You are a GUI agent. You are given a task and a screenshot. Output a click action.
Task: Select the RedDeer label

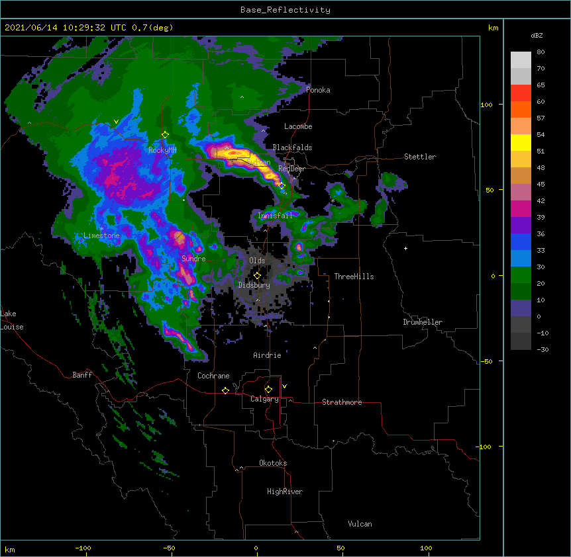click(291, 169)
